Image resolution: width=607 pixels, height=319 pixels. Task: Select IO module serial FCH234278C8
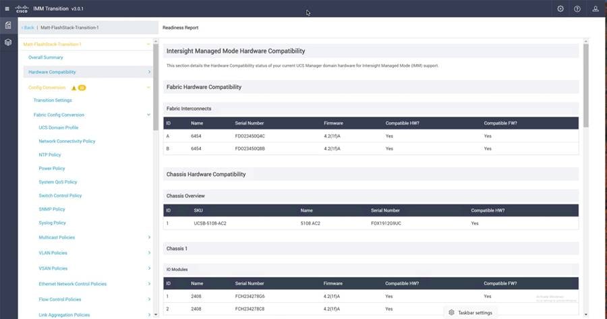[x=250, y=309]
